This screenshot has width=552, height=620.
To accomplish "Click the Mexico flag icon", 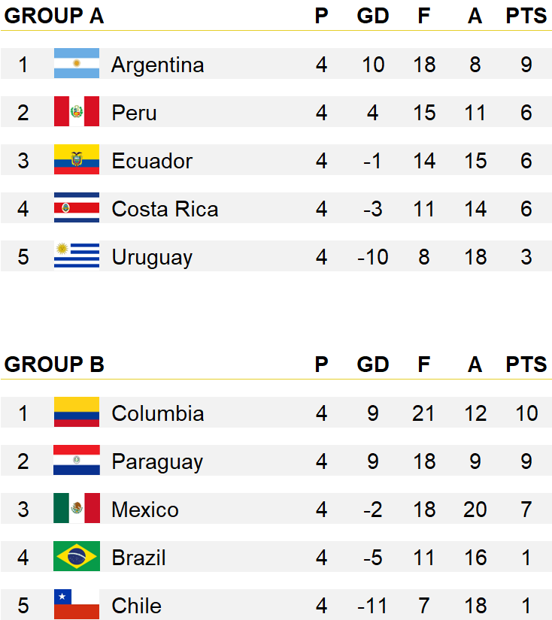I will click(77, 508).
